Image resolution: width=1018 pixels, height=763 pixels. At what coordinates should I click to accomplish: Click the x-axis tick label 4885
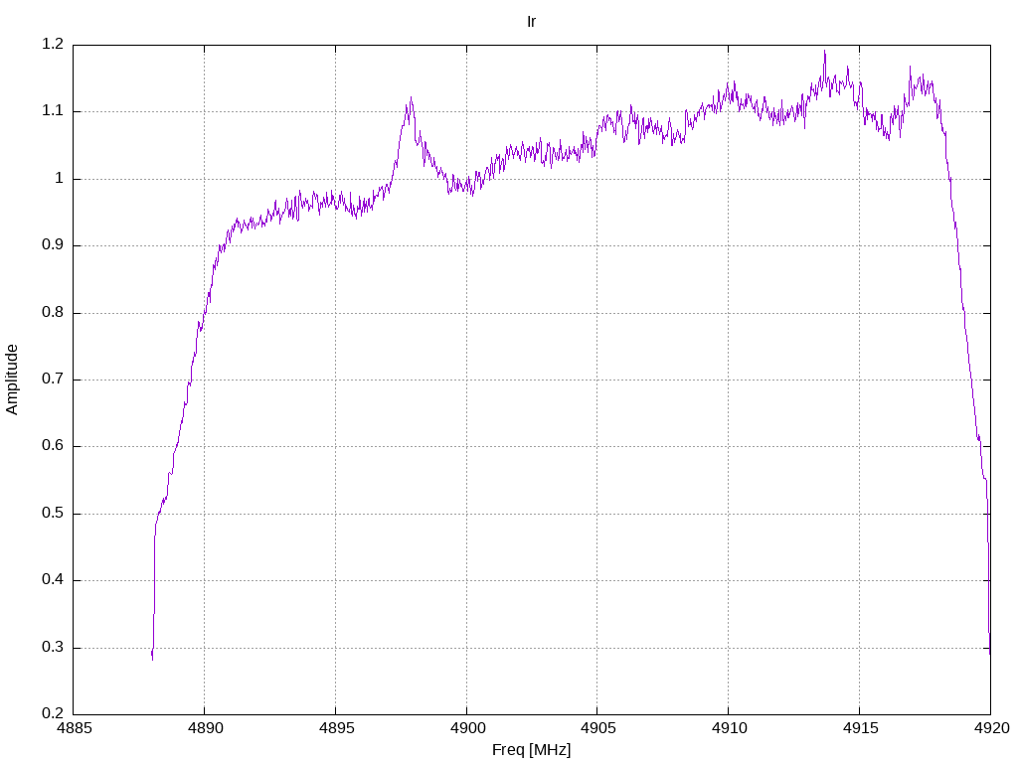pyautogui.click(x=74, y=728)
